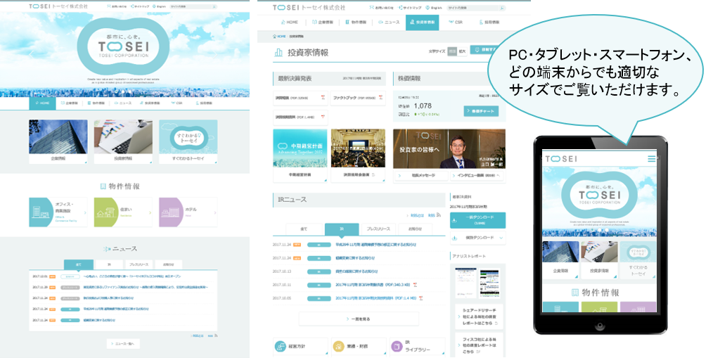713x358 pixels.
Task: Select HOME in the home page navigation bar
Action: pos(42,103)
